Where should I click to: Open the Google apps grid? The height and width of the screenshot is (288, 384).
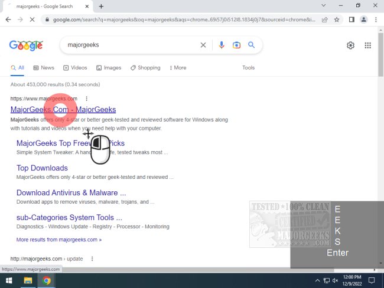367,45
